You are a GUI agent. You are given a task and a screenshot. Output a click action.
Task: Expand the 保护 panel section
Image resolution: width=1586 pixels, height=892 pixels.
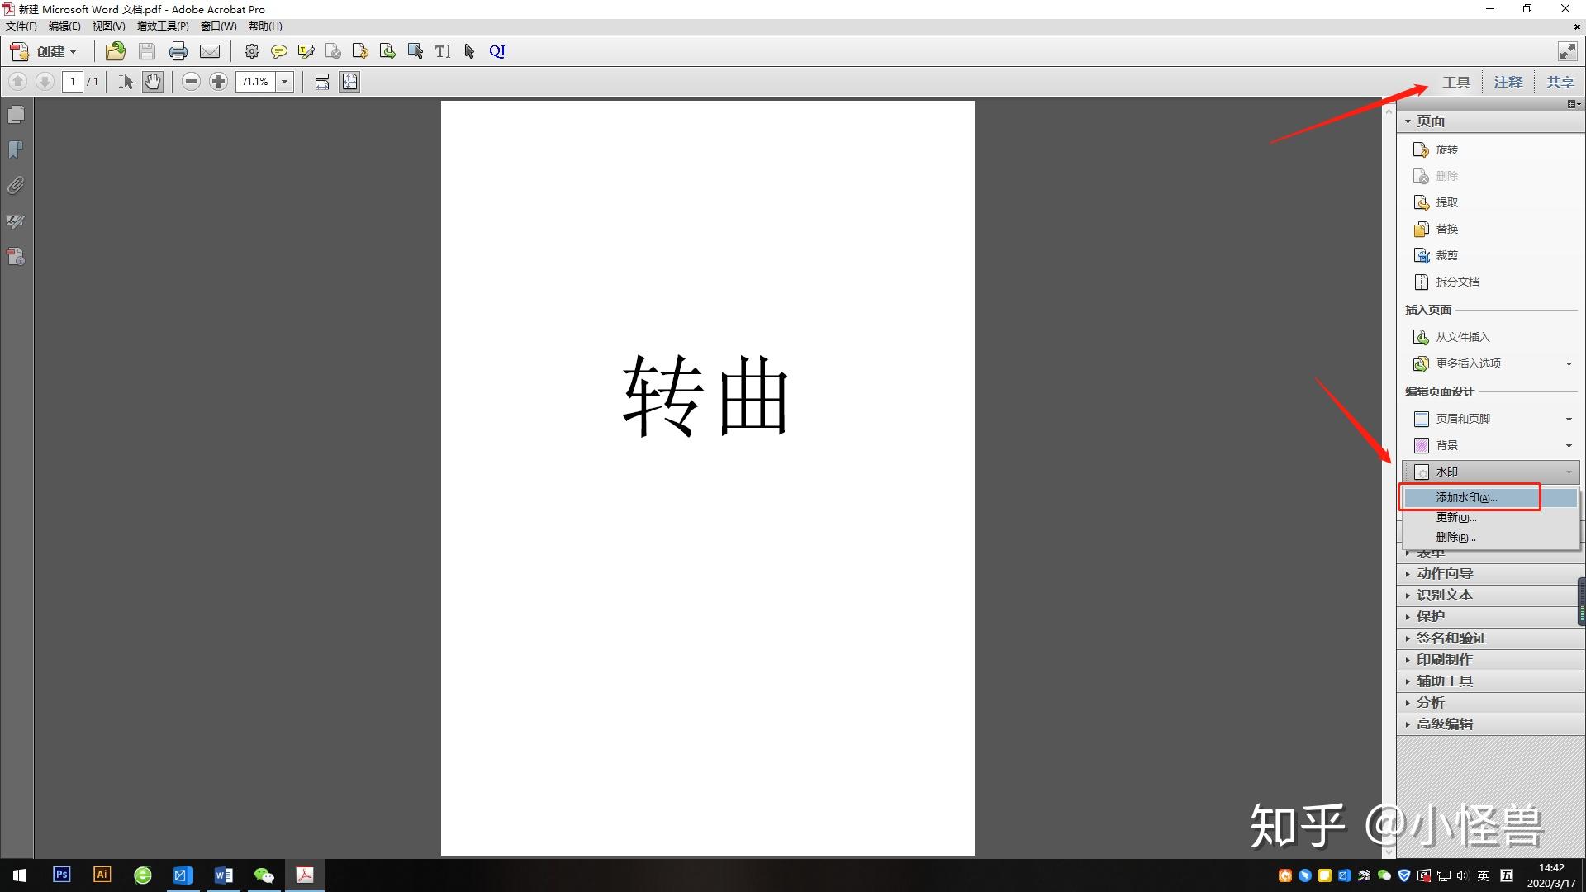pos(1430,616)
